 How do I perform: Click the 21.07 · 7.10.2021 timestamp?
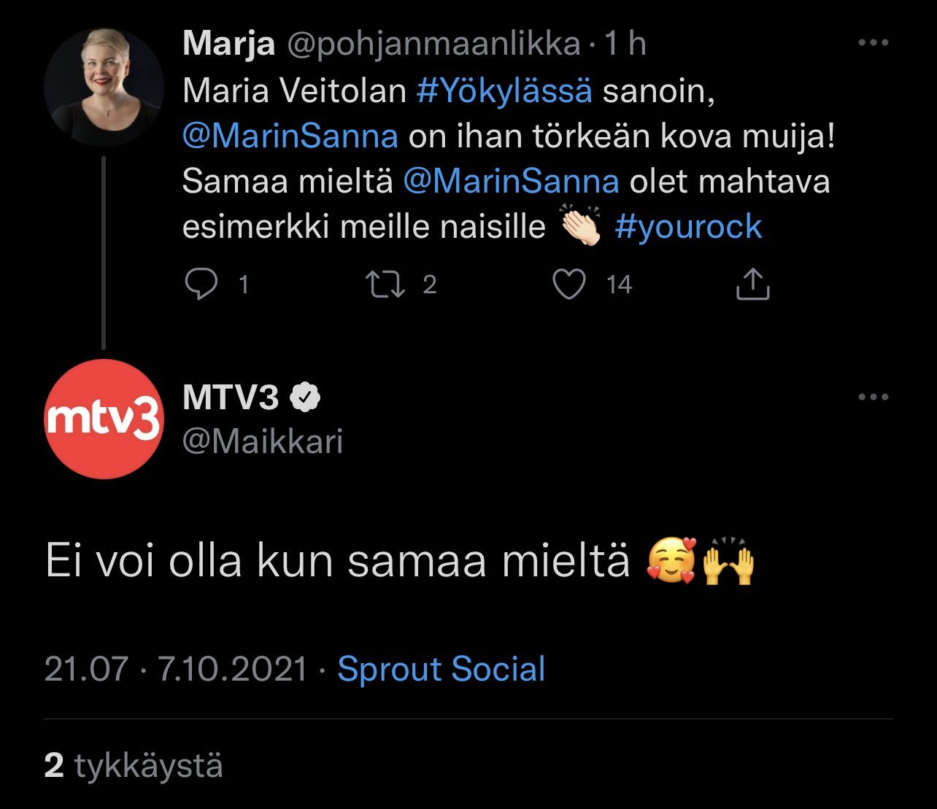click(176, 669)
